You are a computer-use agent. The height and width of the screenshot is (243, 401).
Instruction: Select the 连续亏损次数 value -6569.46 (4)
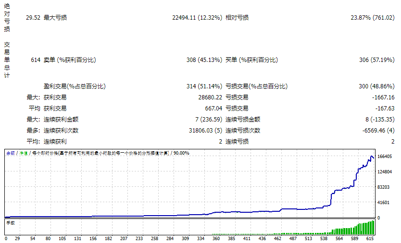tap(378, 131)
